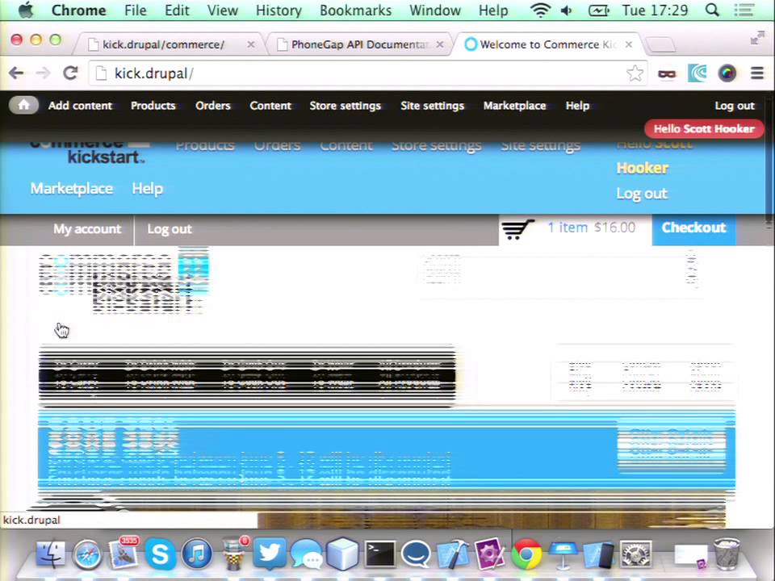Click the red Hello Scott Hooker badge

coord(704,129)
